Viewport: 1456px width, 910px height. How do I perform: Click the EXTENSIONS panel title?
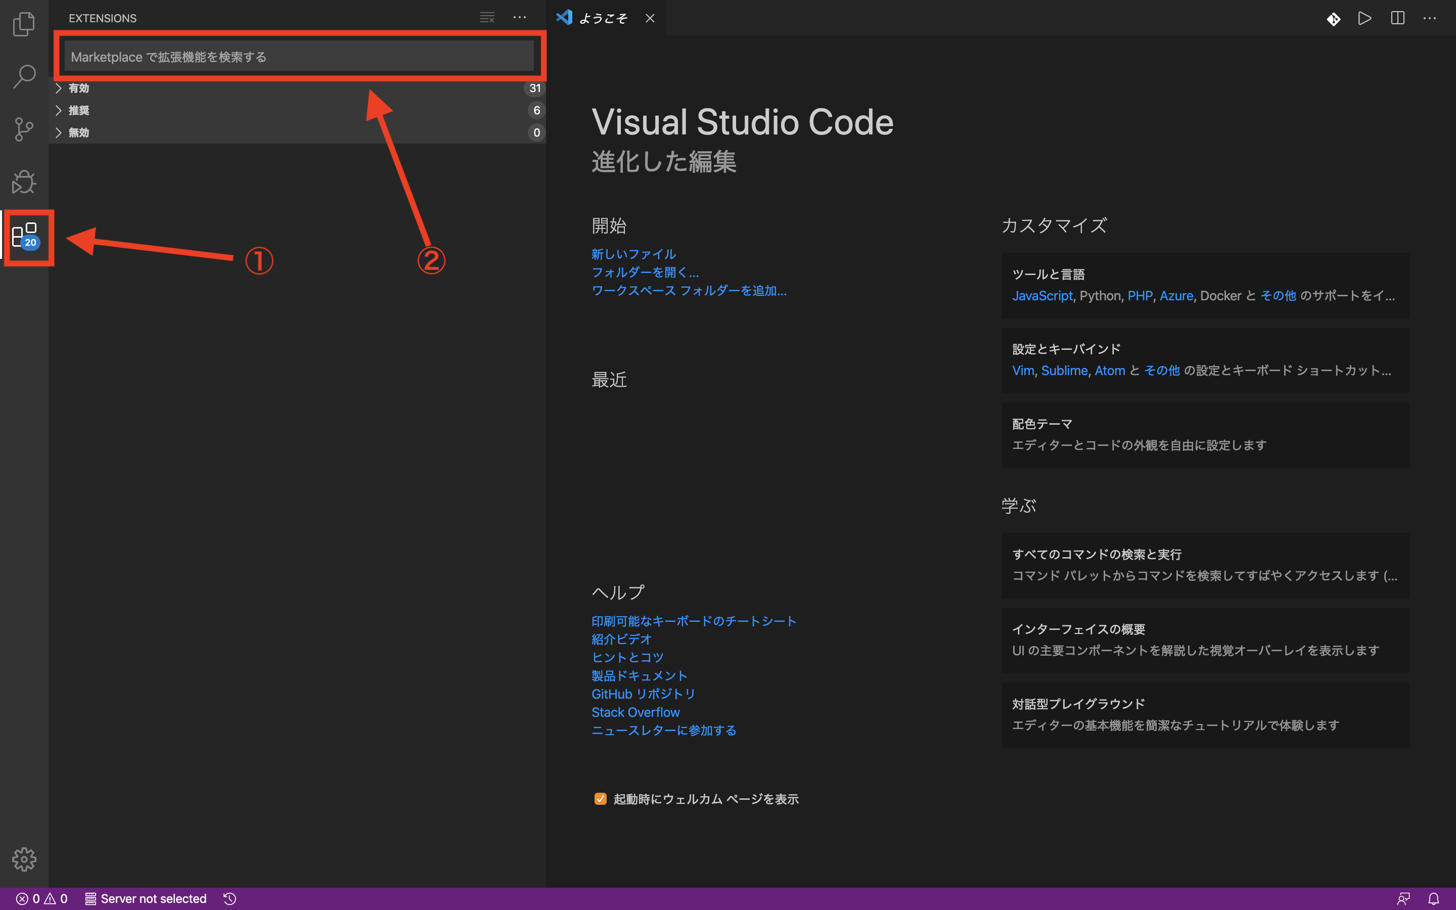[102, 18]
